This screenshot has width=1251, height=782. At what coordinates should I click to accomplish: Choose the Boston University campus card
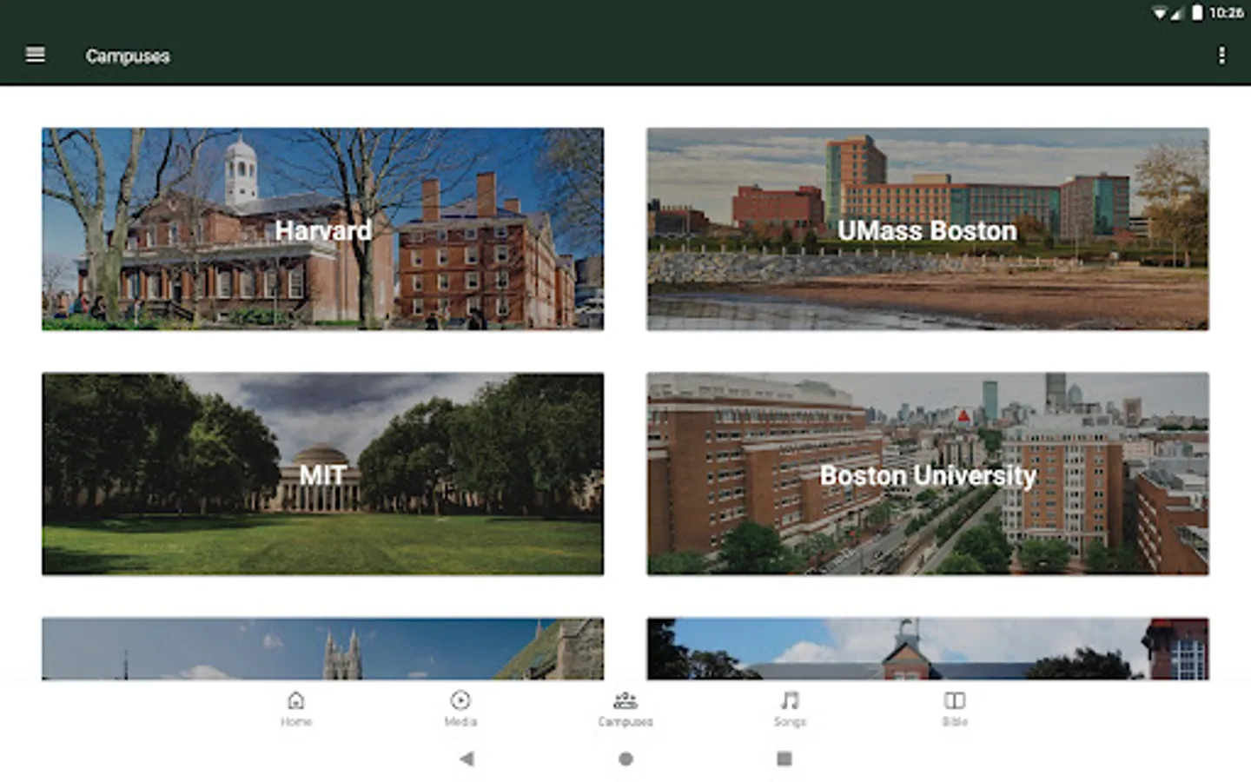point(928,474)
